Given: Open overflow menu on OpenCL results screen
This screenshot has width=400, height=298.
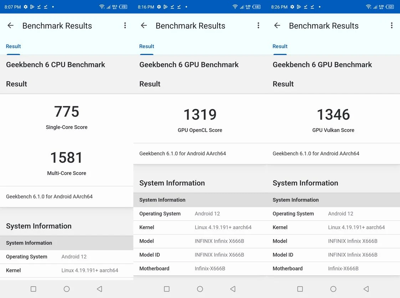Looking at the screenshot, I should click(258, 26).
